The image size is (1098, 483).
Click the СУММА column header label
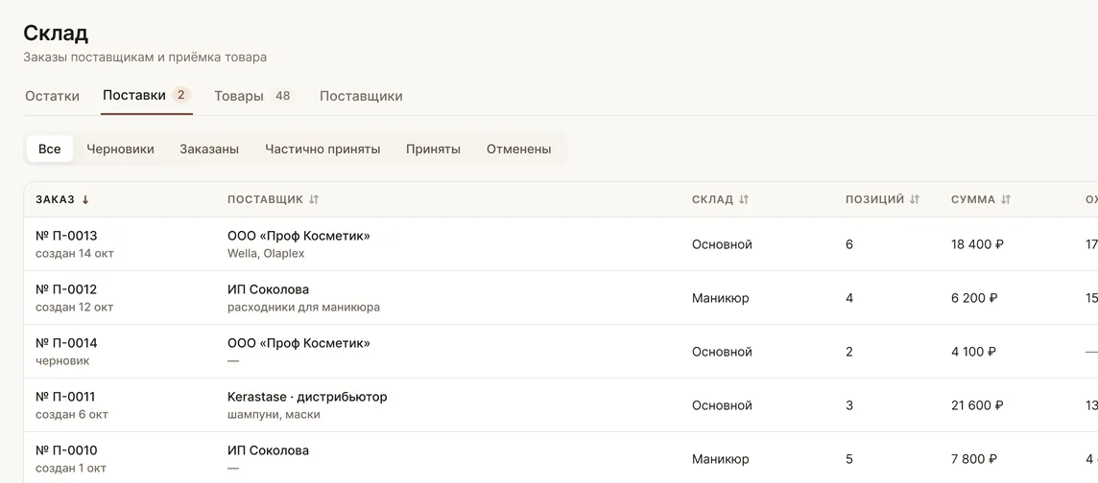click(972, 200)
